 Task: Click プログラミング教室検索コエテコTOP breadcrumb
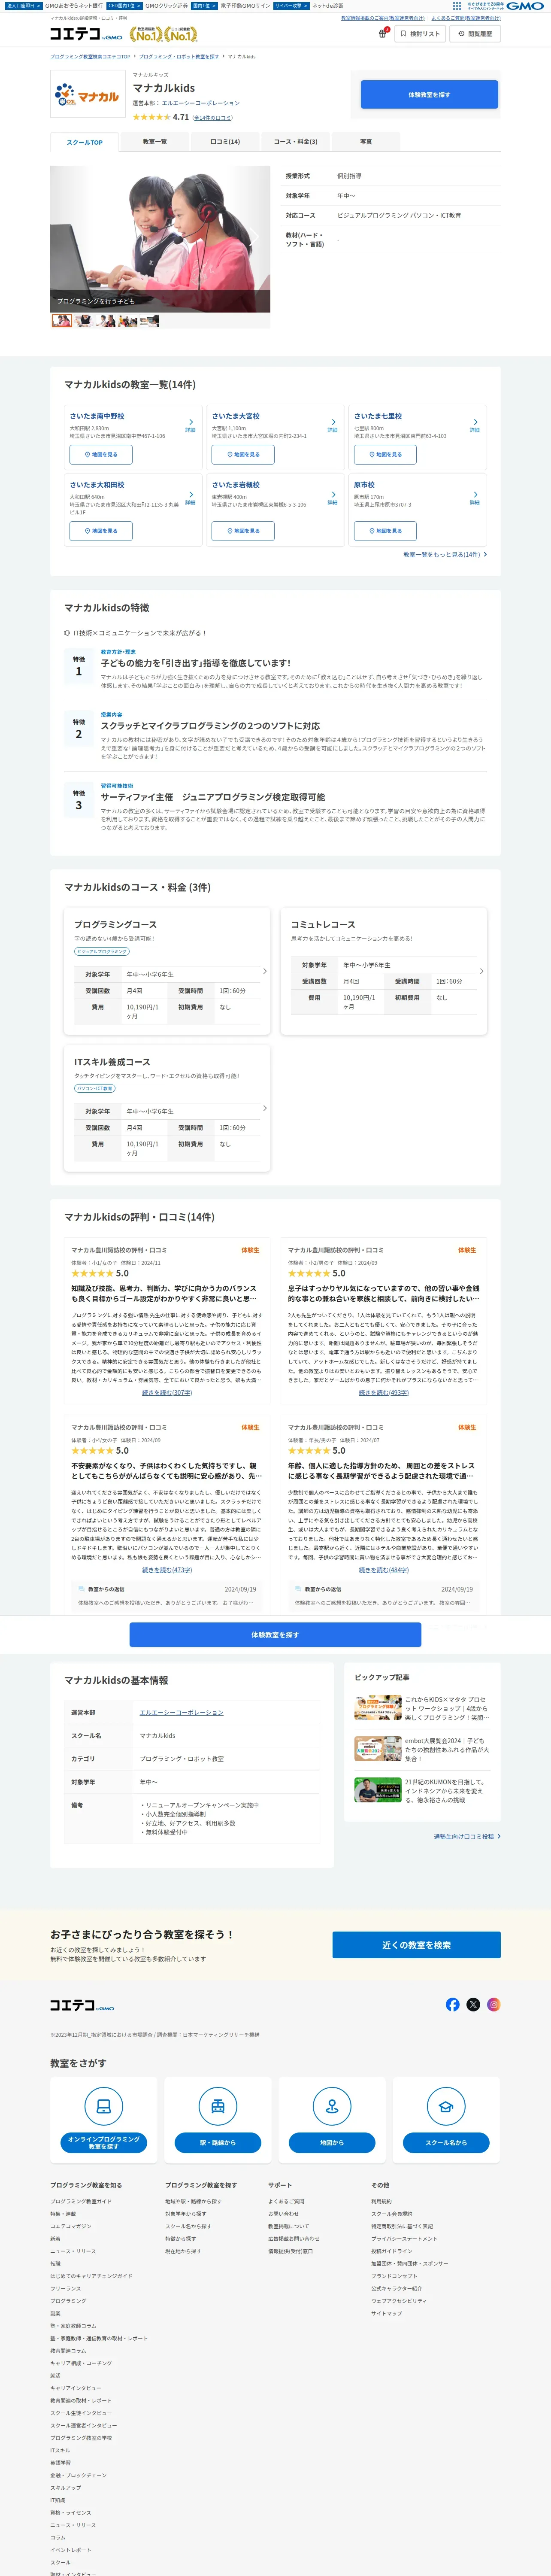90,57
